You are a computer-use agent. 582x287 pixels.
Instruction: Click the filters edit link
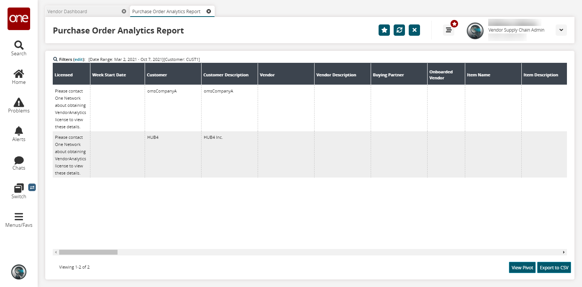[x=79, y=59]
